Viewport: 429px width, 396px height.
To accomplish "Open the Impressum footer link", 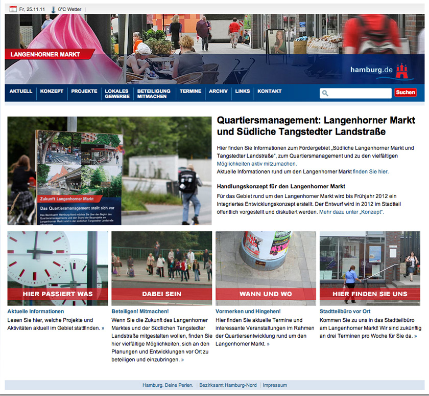I will coord(275,385).
